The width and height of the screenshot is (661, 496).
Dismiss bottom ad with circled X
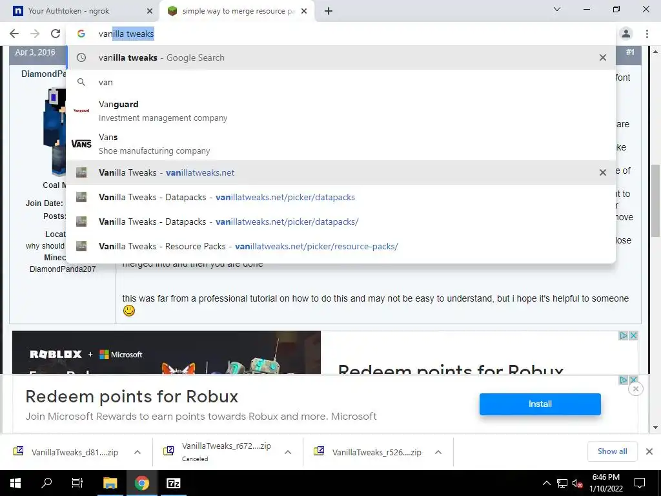[636, 388]
